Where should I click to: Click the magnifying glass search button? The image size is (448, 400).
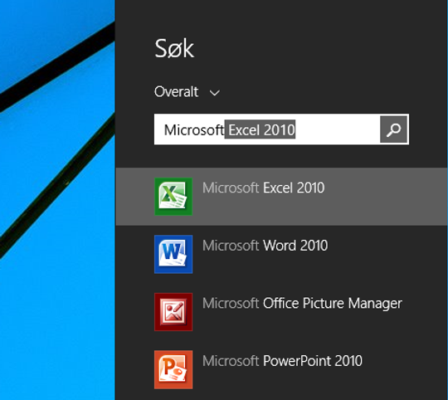click(393, 129)
